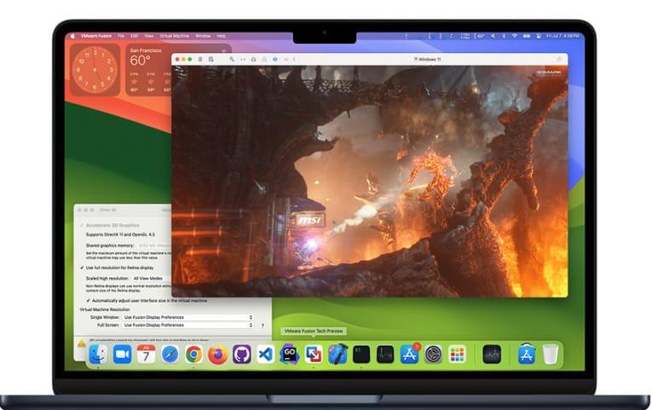Launch Google Chrome from the Dock

[193, 355]
